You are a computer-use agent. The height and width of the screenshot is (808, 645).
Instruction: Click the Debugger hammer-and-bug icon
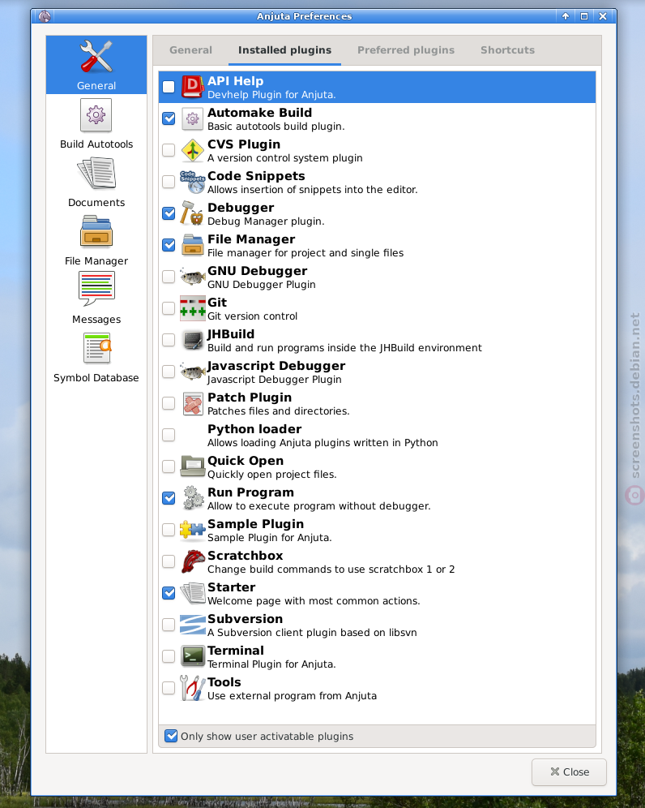(193, 213)
